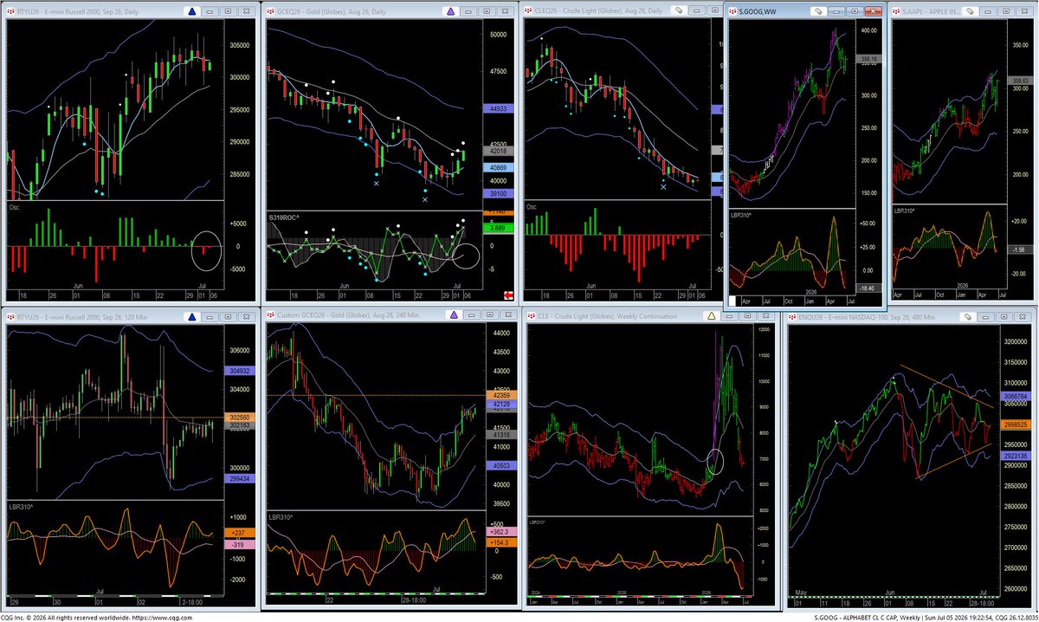Click the 299434 band label on RTYU26 120 Min
This screenshot has height=622, width=1039.
click(x=241, y=479)
